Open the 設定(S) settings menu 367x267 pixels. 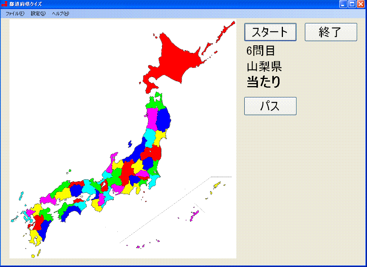click(x=38, y=14)
